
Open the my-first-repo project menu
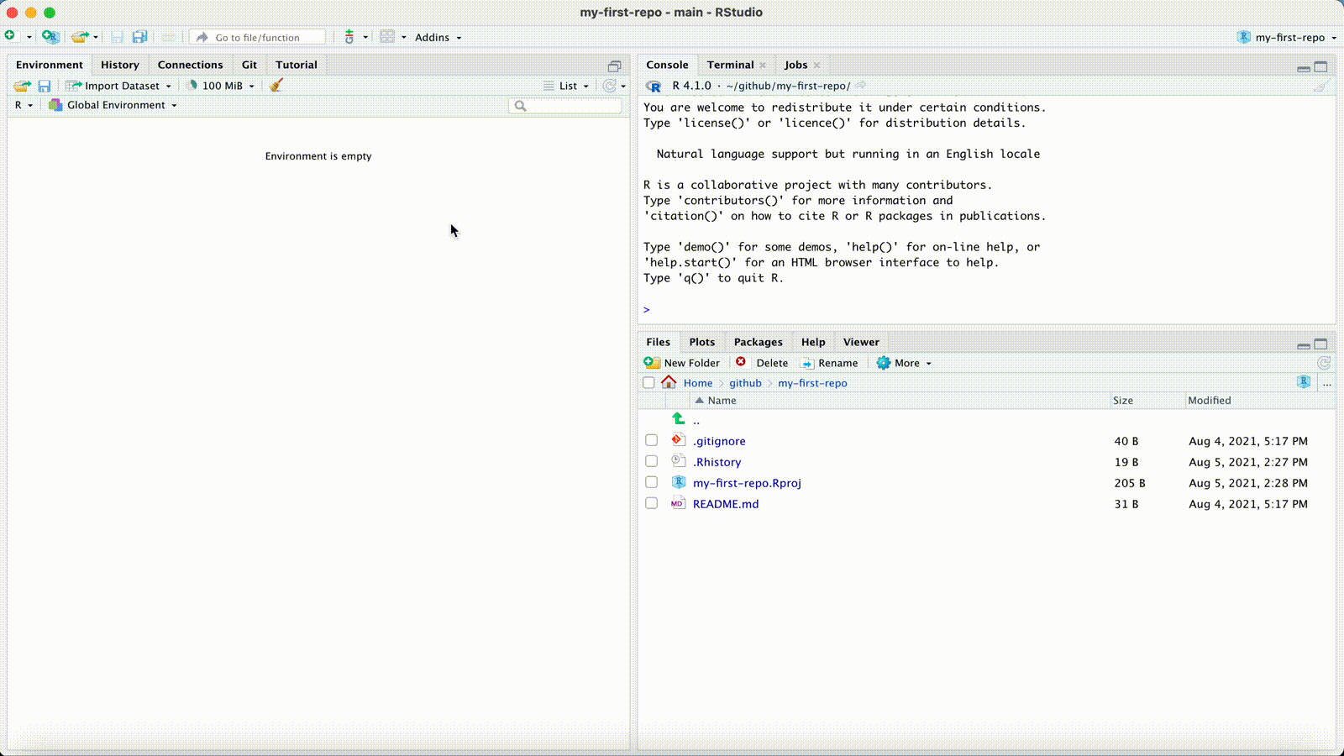tap(1287, 37)
